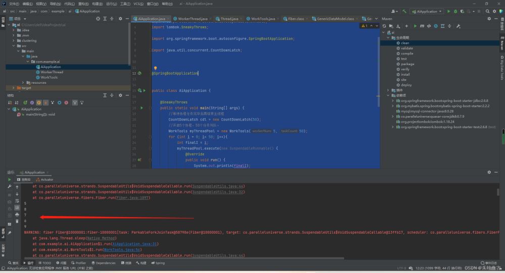The image size is (505, 273).
Task: Collapse the src folder
Action: coord(14,46)
